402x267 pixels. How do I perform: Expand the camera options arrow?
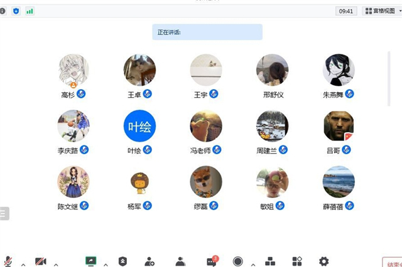click(56, 264)
